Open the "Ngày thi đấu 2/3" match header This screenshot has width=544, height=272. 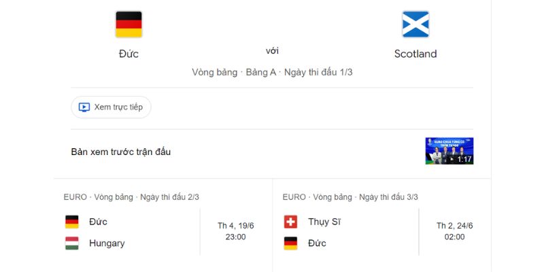(169, 197)
